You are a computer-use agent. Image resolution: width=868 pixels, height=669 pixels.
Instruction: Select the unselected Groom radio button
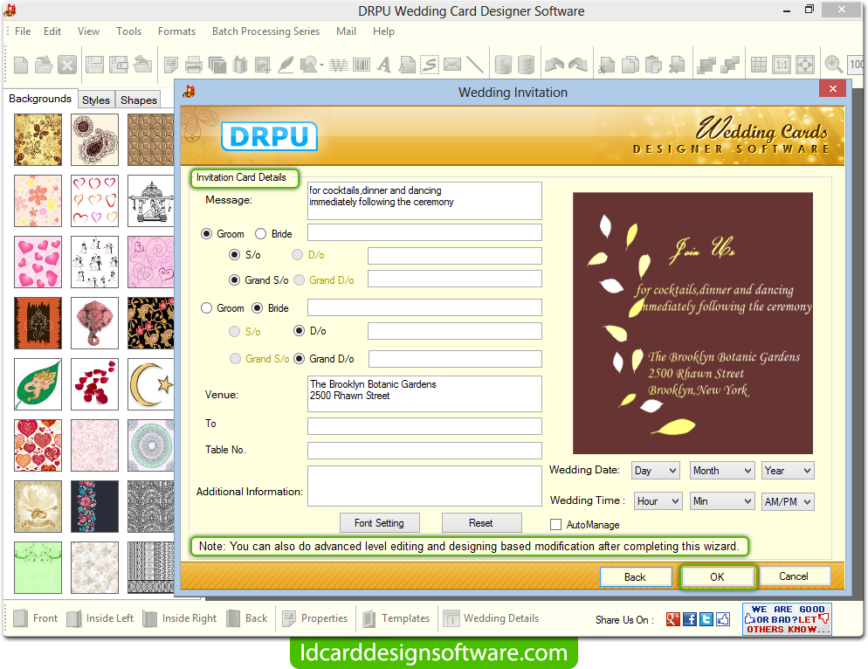(206, 308)
